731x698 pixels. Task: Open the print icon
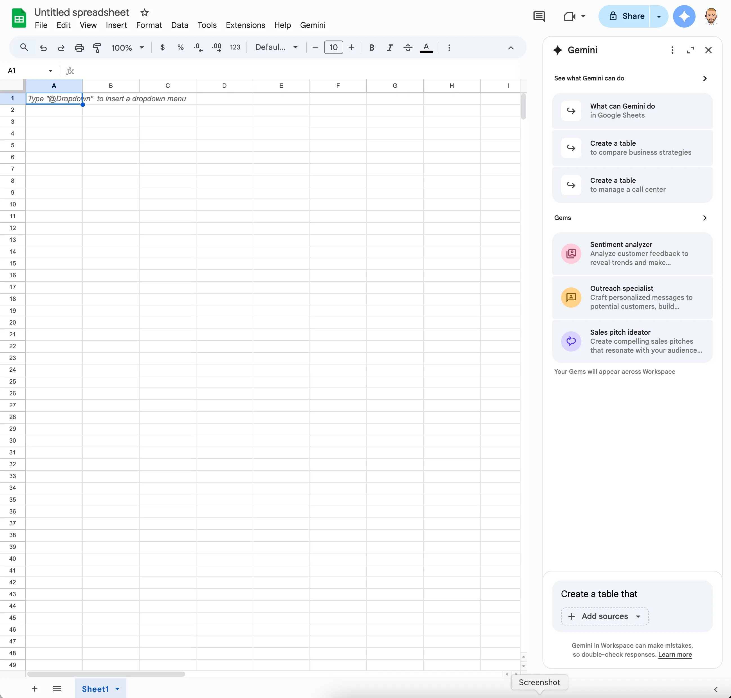[x=79, y=48]
